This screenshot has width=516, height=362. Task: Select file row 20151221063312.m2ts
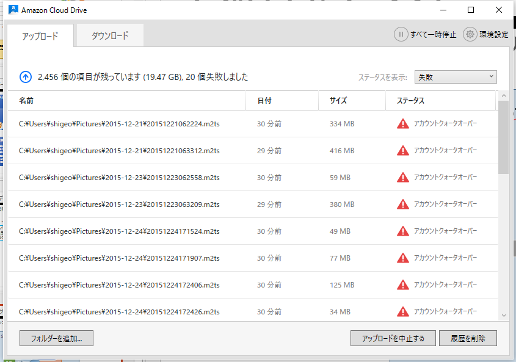click(x=253, y=151)
